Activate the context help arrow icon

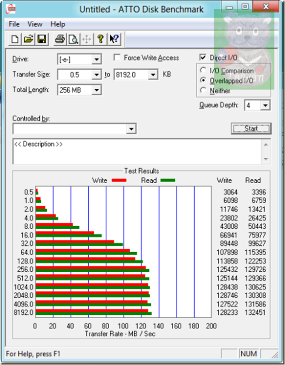point(114,39)
